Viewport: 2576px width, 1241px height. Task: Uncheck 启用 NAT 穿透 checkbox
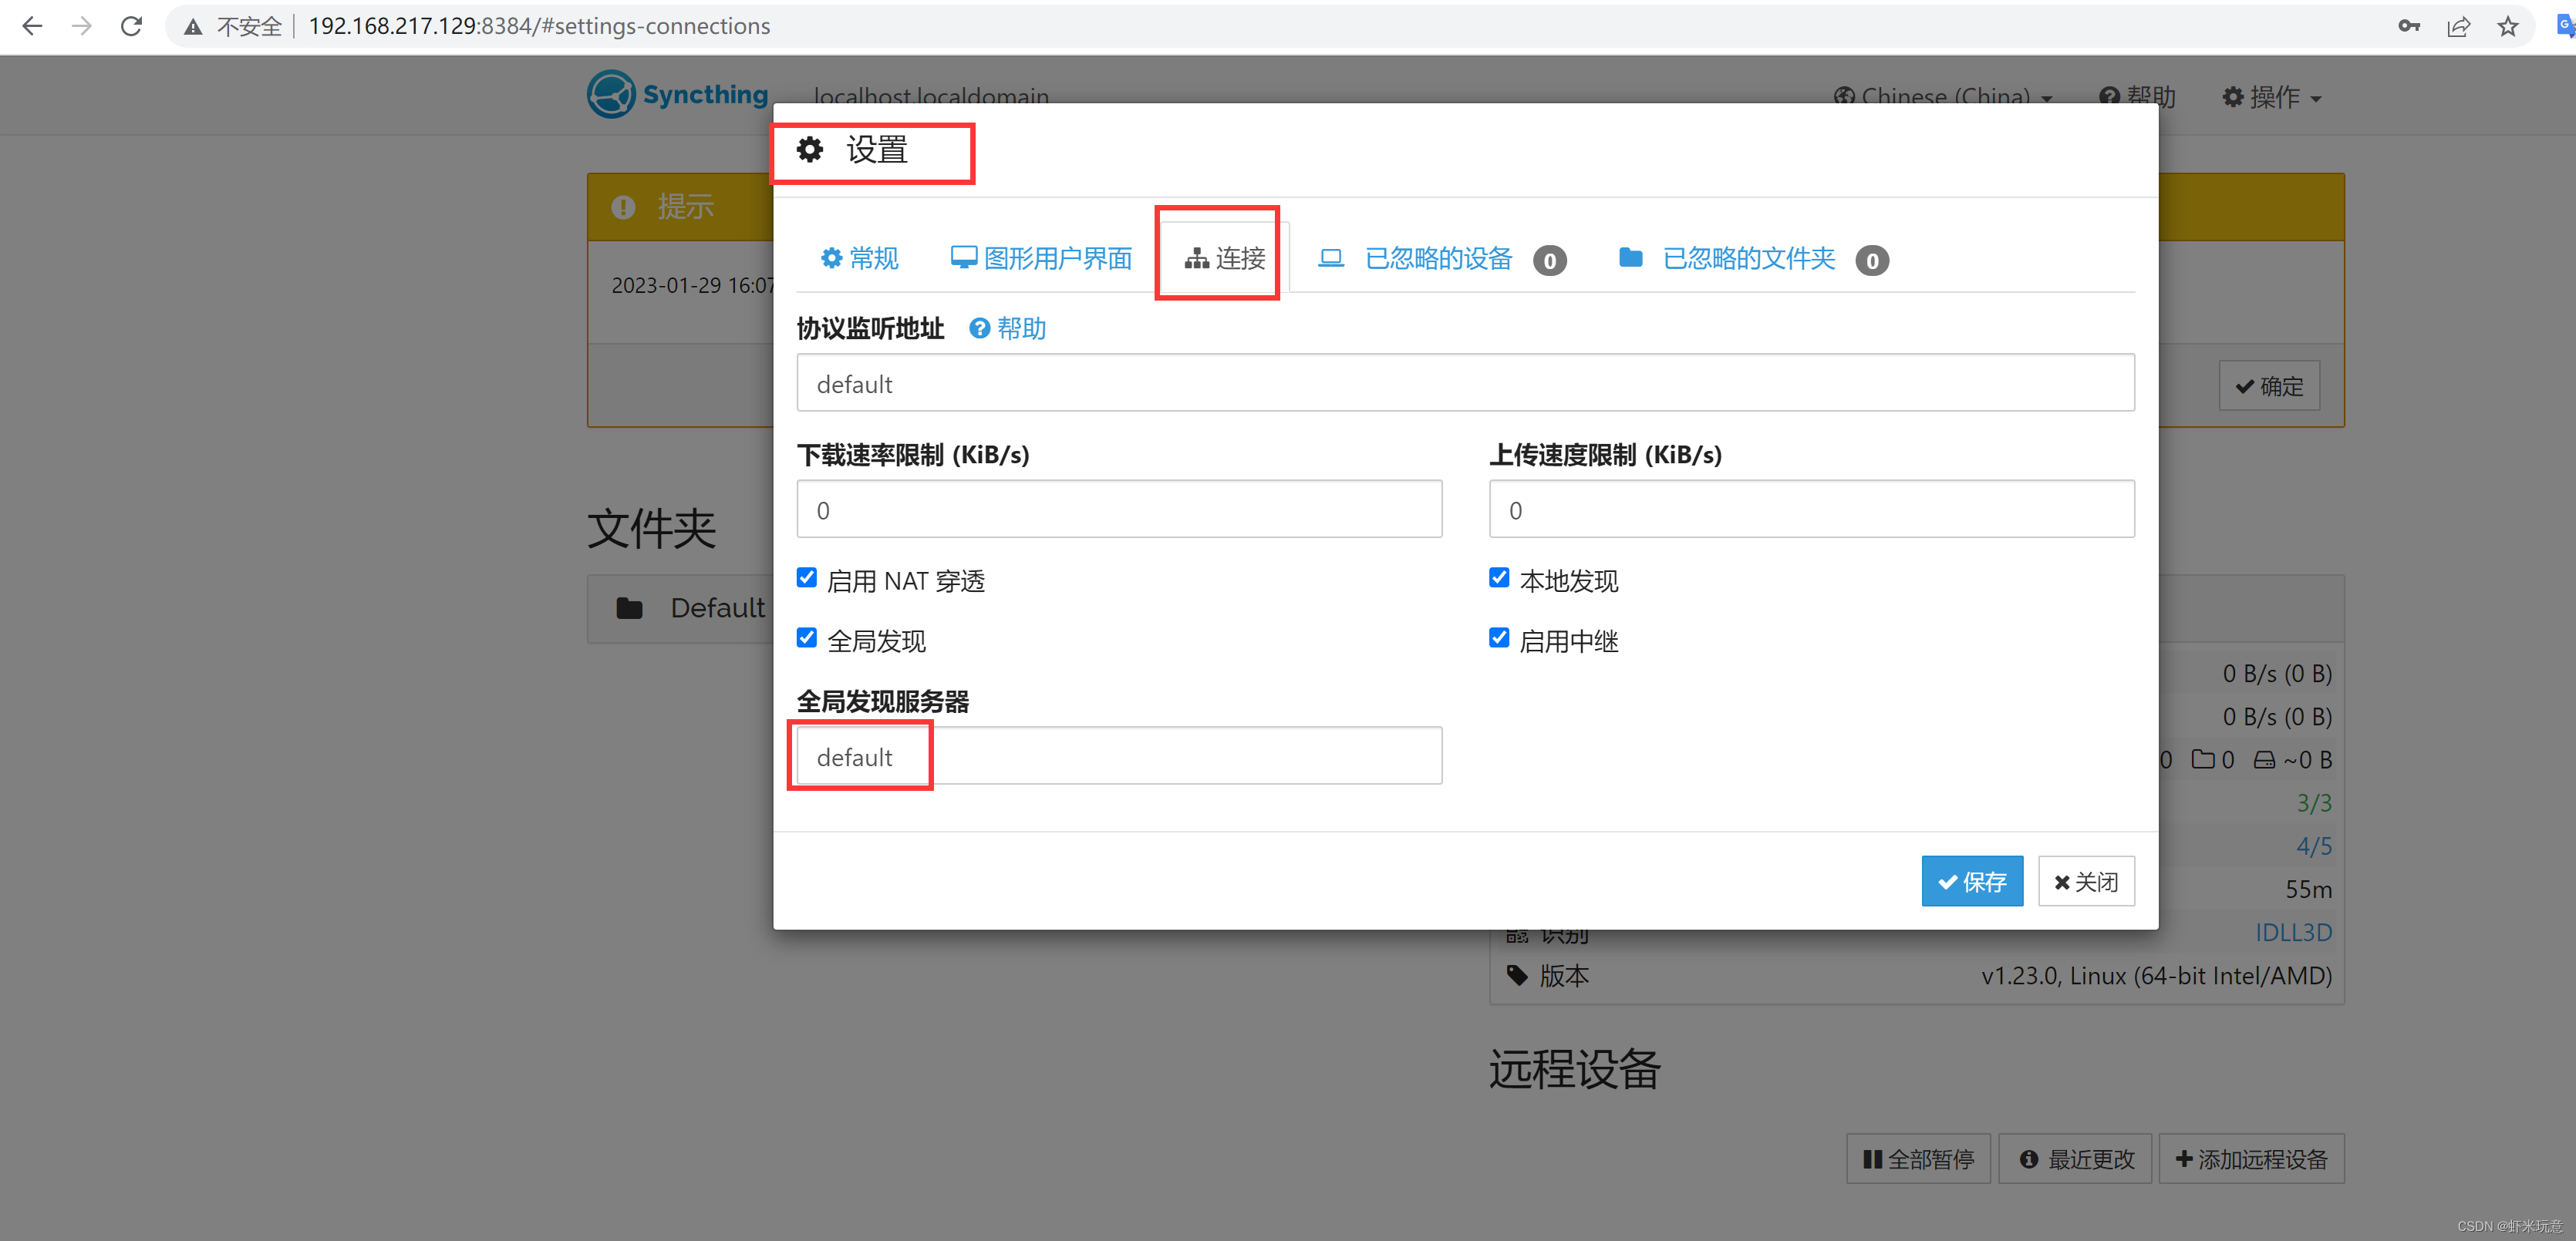(807, 577)
